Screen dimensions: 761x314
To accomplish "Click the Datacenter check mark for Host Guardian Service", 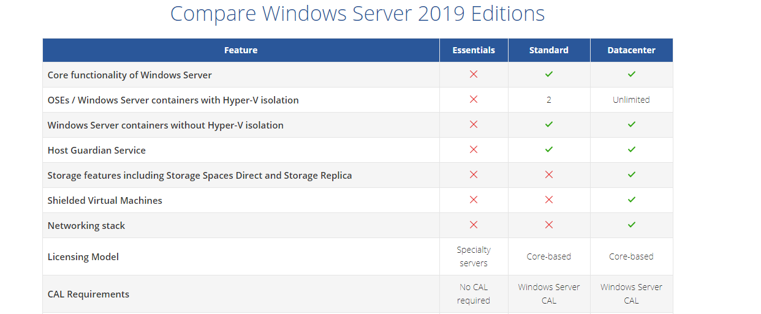I will 632,149.
